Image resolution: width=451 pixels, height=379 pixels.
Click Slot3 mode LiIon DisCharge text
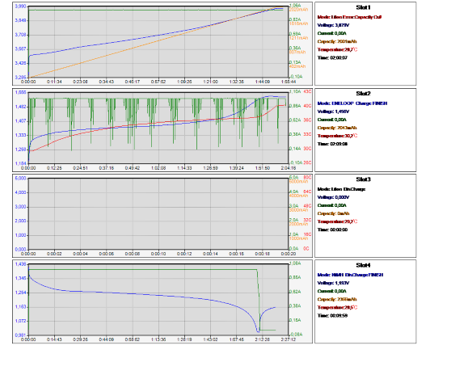point(341,189)
